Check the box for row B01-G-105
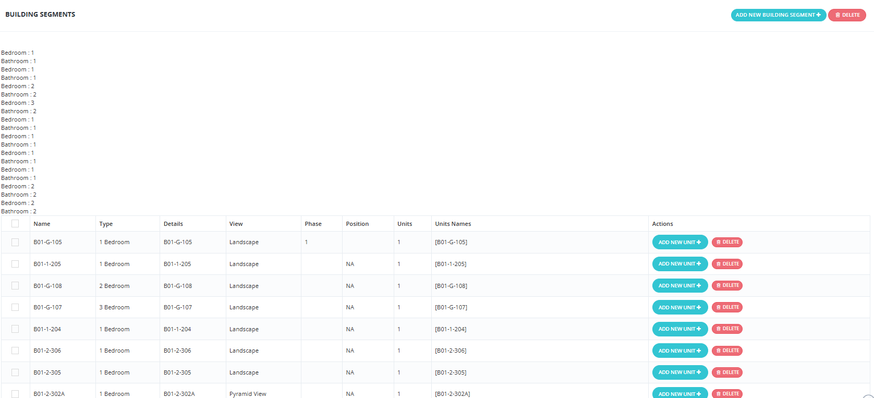Image resolution: width=874 pixels, height=398 pixels. [15, 242]
